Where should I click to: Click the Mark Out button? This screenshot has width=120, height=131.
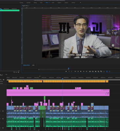coord(72,71)
